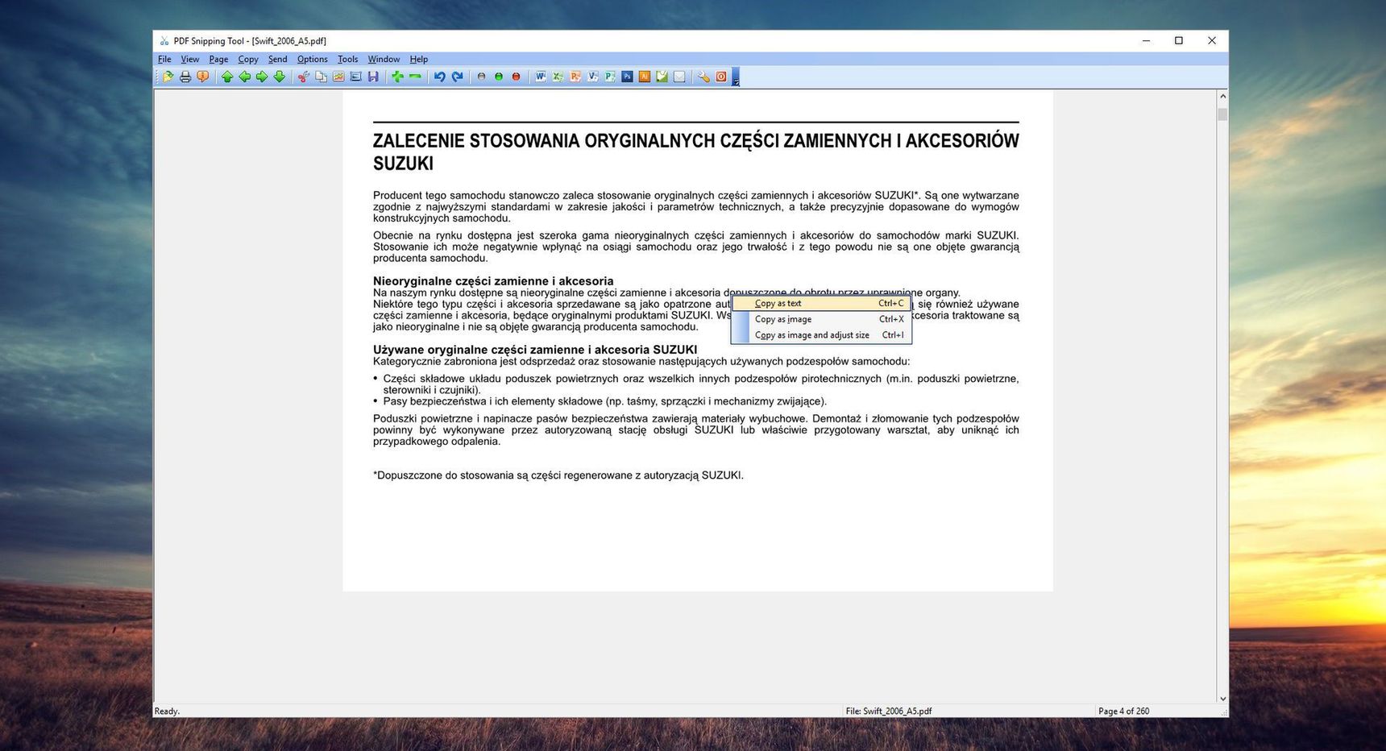This screenshot has height=751, width=1386.
Task: Click the picture-with-chart image icon
Action: (338, 77)
